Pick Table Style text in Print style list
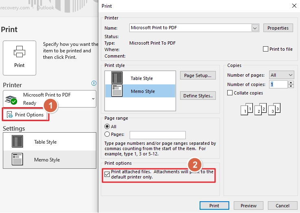Screen dimensions: 300x213 141,78
